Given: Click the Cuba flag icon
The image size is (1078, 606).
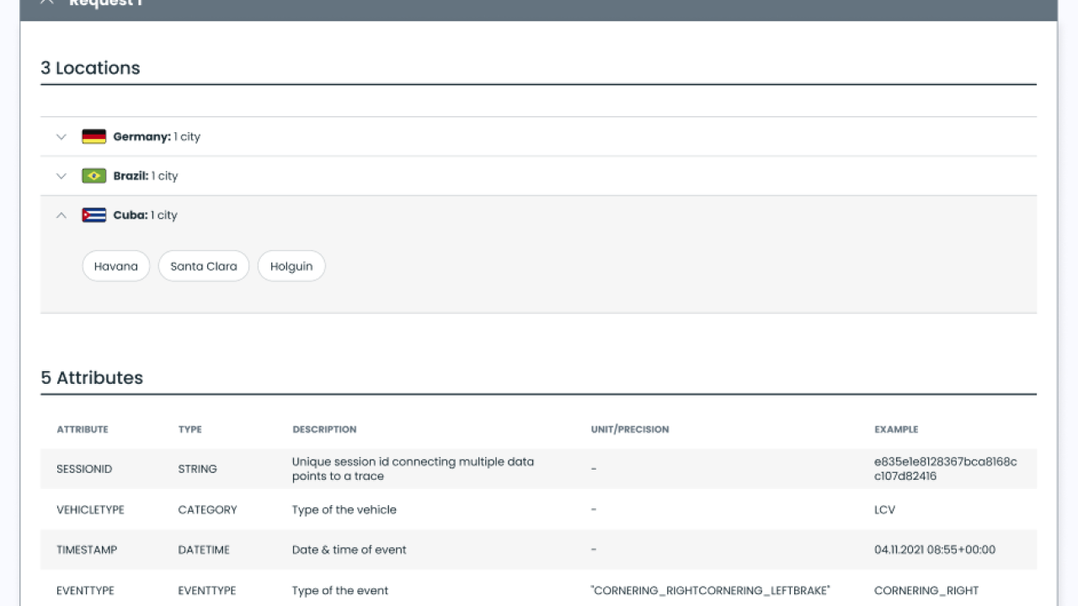Looking at the screenshot, I should (x=93, y=215).
